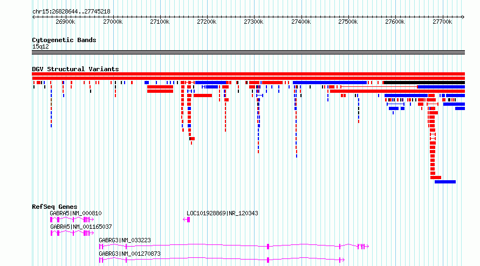Click the GABRA5 NM_001165037 transcript glyph
This screenshot has width=480, height=266.
(72, 233)
